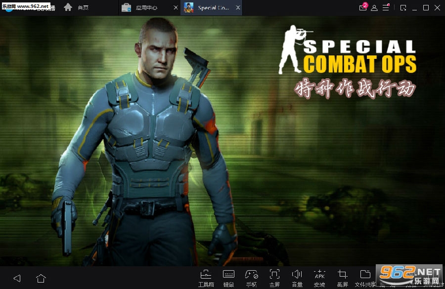Image resolution: width=445 pixels, height=289 pixels.
Task: Open the 手柄 gamepad settings
Action: (x=252, y=278)
